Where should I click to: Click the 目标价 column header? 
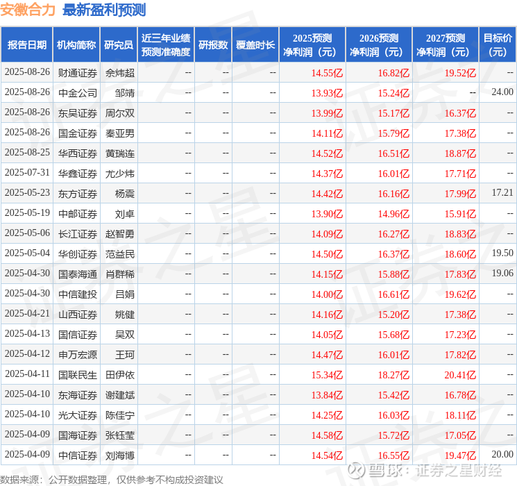(x=498, y=45)
